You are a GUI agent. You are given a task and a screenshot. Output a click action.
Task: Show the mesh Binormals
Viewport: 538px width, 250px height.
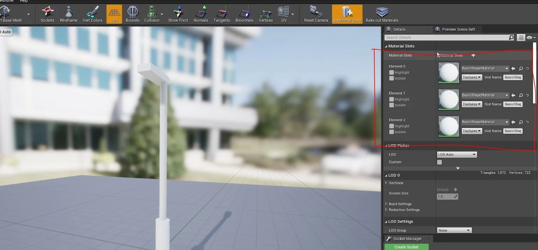pos(244,14)
